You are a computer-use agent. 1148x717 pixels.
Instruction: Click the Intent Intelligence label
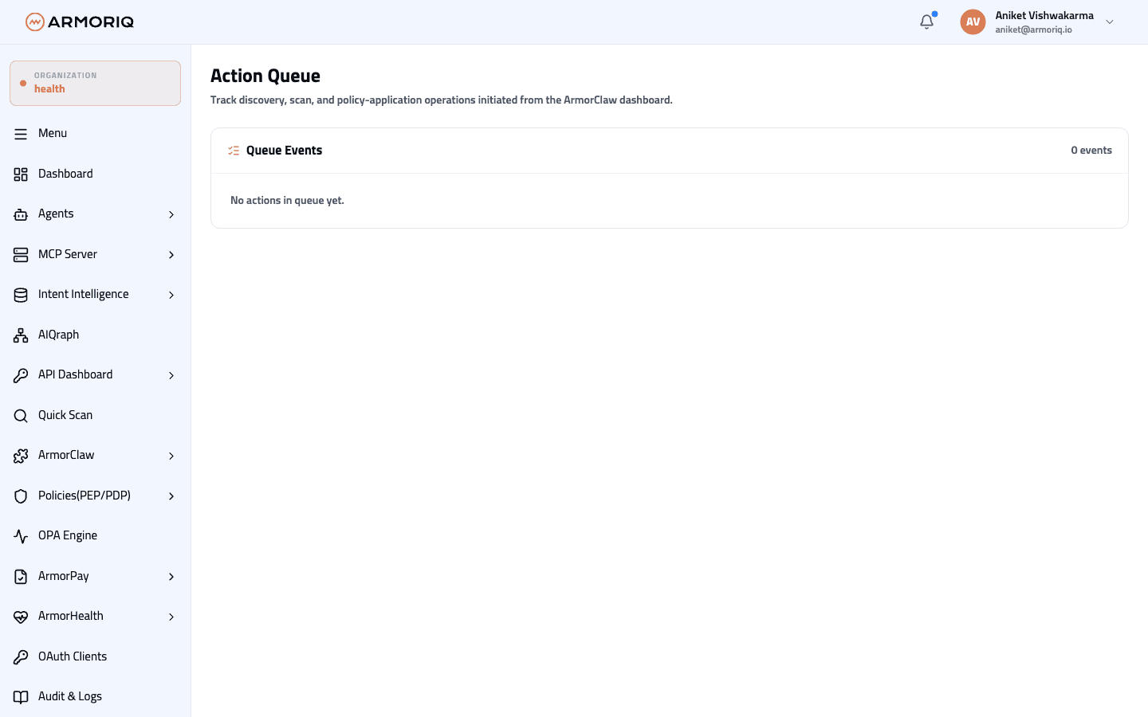[84, 294]
